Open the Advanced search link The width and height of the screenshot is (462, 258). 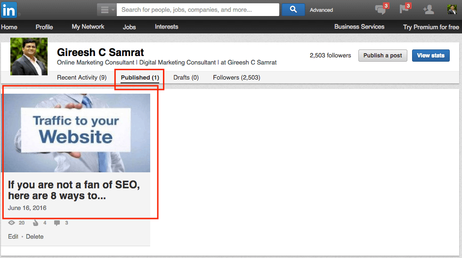(321, 10)
